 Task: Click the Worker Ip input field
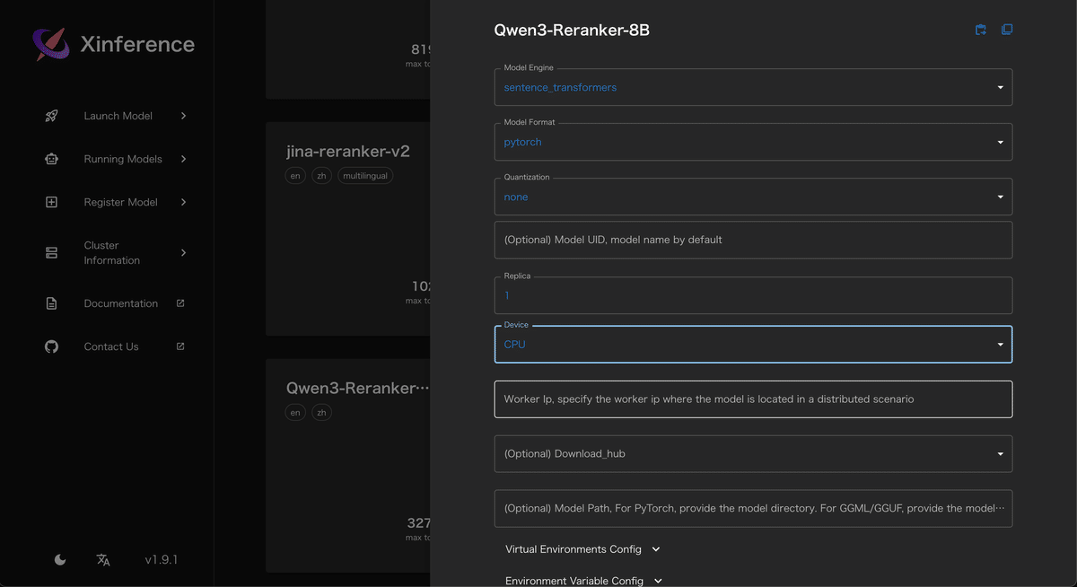(752, 399)
